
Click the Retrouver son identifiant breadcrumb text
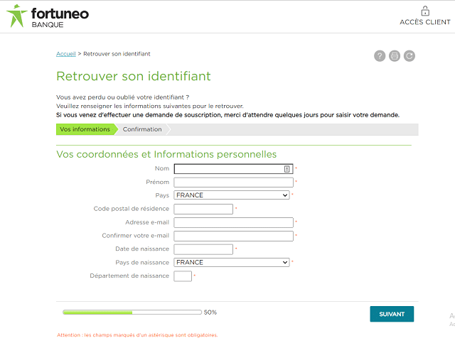pyautogui.click(x=117, y=54)
